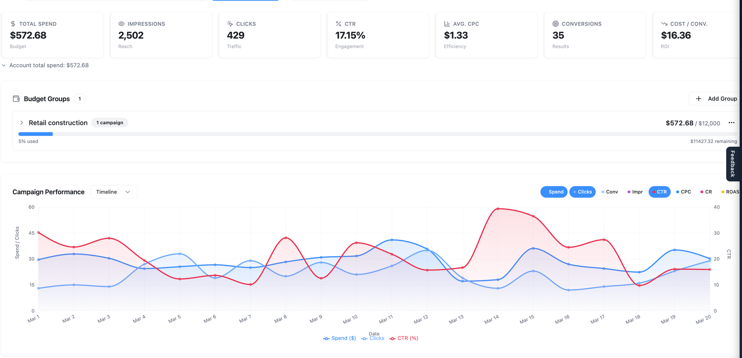The height and width of the screenshot is (358, 742).
Task: Click the Mar 5 Clicks data point
Action: click(180, 254)
